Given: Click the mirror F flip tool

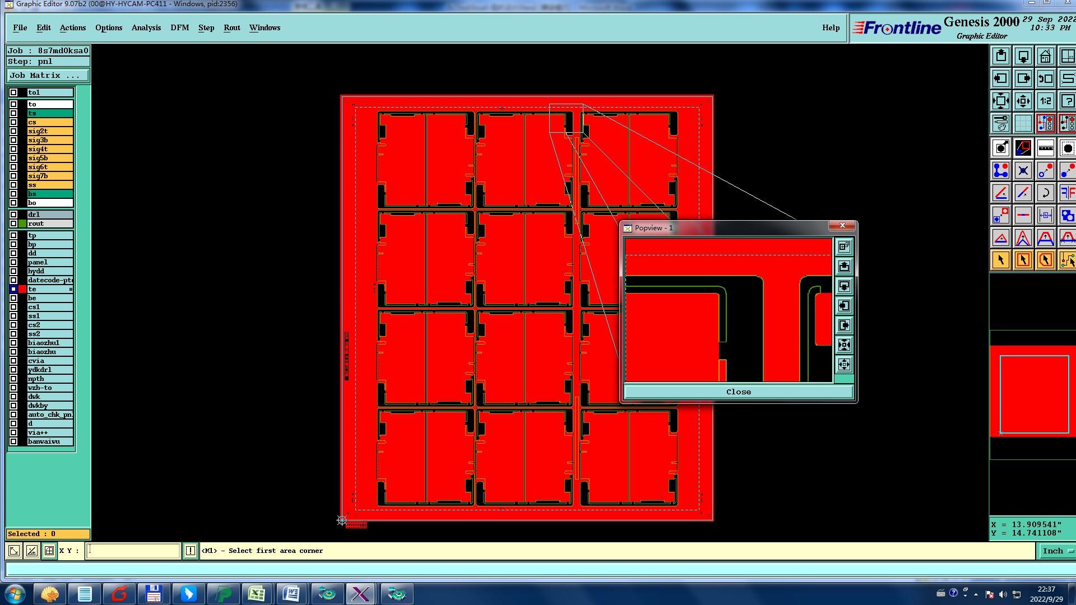Looking at the screenshot, I should pyautogui.click(x=1066, y=193).
